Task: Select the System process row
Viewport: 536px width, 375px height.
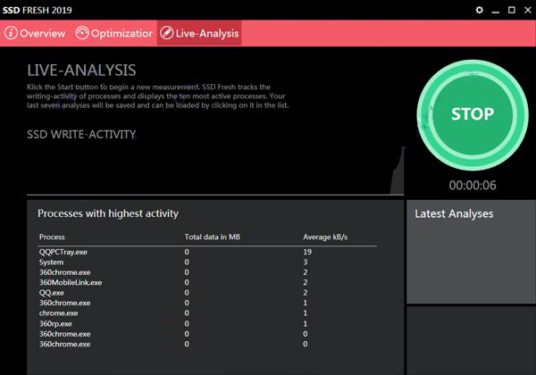Action: point(207,262)
